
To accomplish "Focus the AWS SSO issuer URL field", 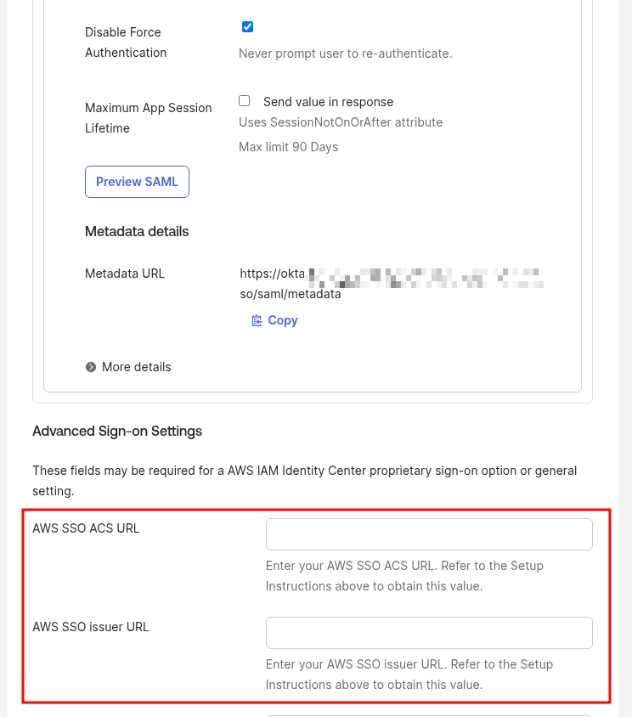I will (429, 633).
